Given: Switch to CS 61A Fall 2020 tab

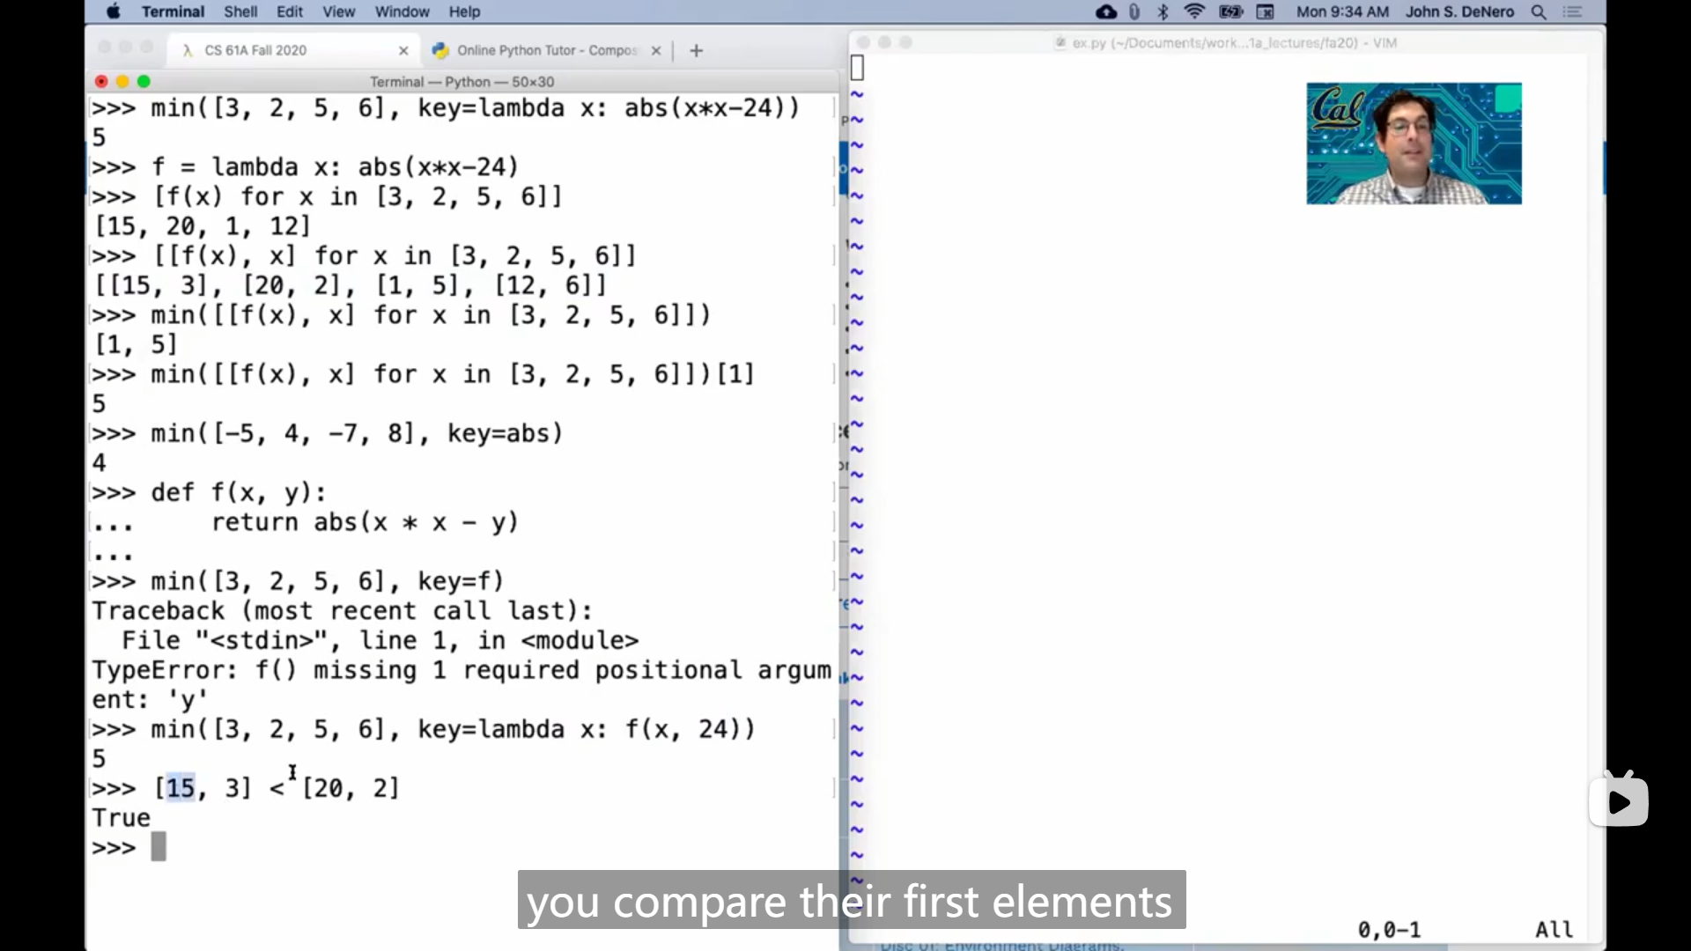Looking at the screenshot, I should coord(255,50).
